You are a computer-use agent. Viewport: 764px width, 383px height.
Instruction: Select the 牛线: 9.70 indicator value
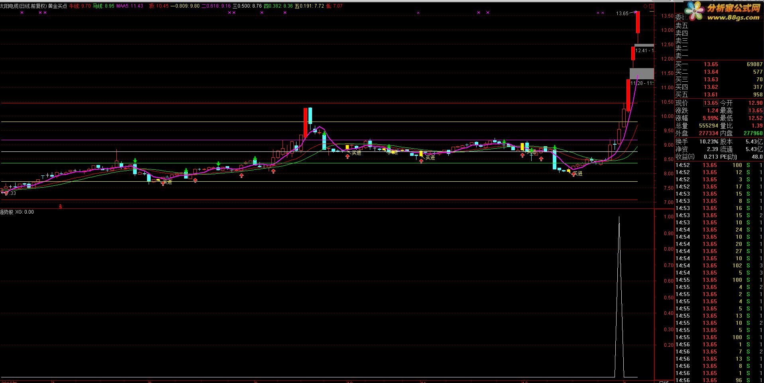[80, 6]
